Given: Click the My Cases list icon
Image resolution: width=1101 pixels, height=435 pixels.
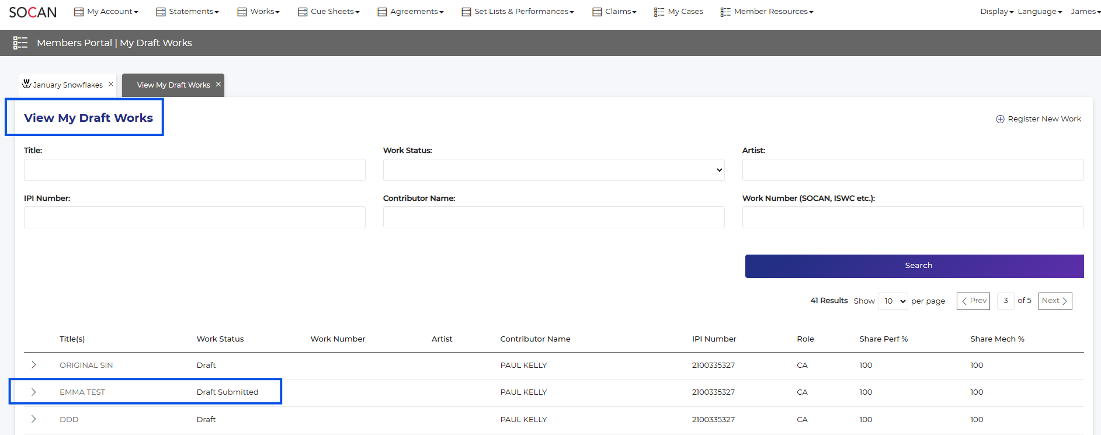Looking at the screenshot, I should pos(659,12).
